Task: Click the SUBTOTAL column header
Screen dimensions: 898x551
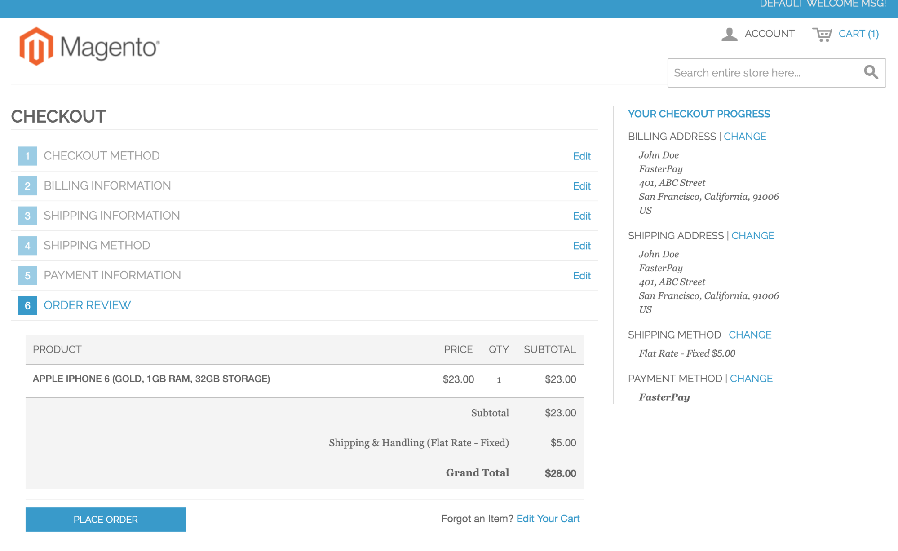Action: pos(549,349)
